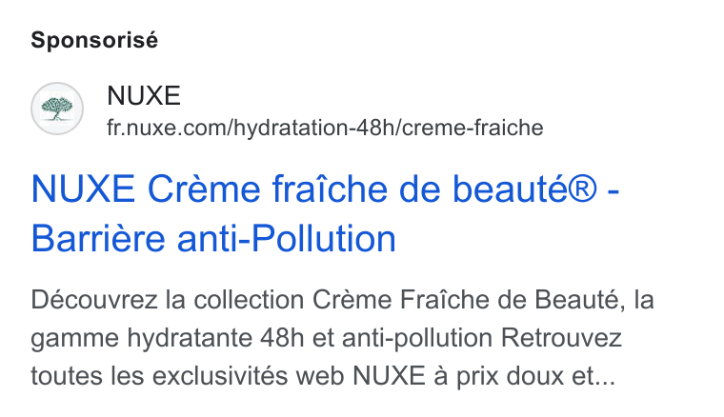Select the NUXE advertiser name
This screenshot has width=724, height=417.
pos(144,96)
